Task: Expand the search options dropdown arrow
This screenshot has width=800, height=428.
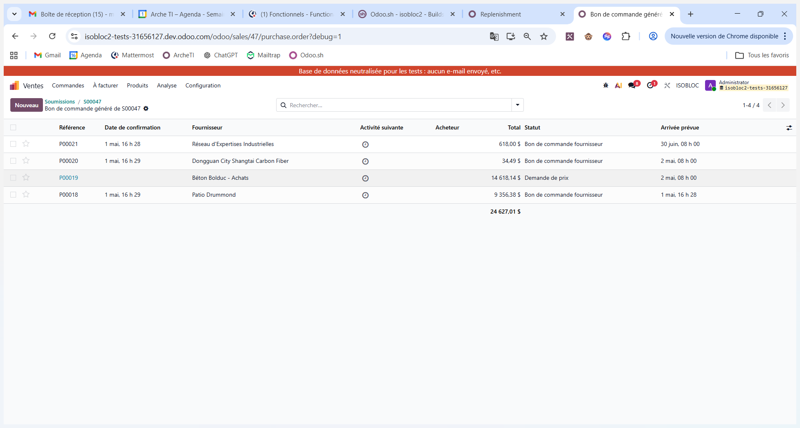Action: (518, 105)
